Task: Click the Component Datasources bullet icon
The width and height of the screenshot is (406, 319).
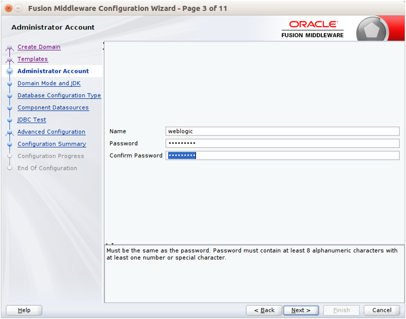Action: tap(10, 108)
